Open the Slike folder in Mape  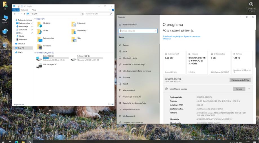[x=76, y=39]
